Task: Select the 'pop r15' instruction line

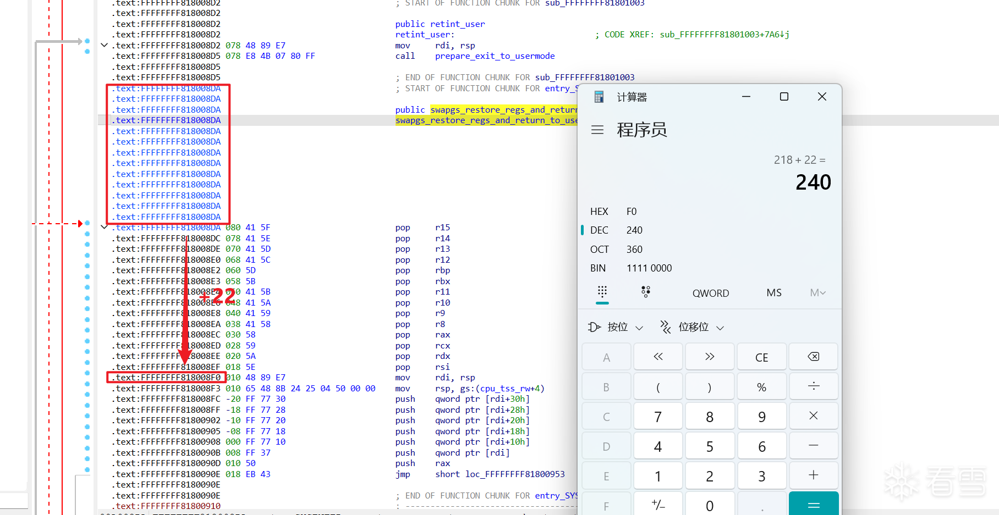Action: point(422,228)
